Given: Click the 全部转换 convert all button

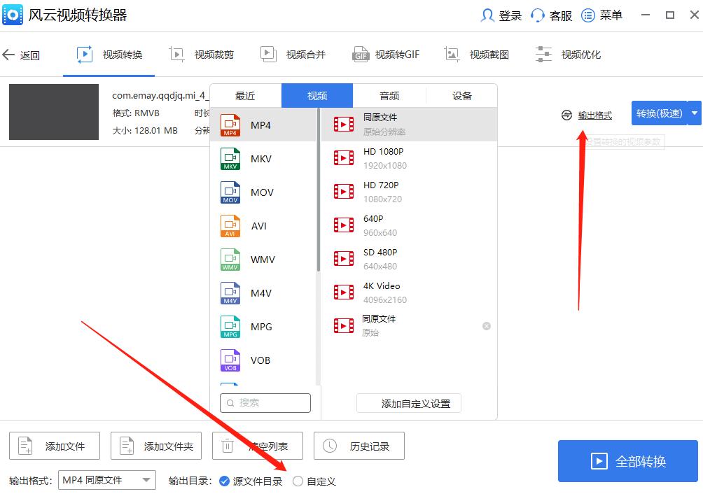Looking at the screenshot, I should point(627,460).
